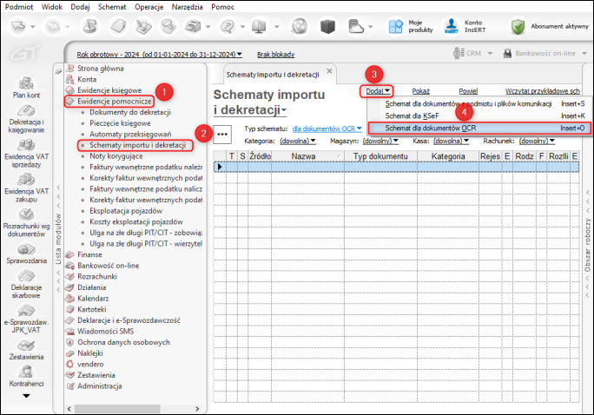Open Konto InsERT toolbar button
Screen dimensions: 594x415
coord(452,26)
